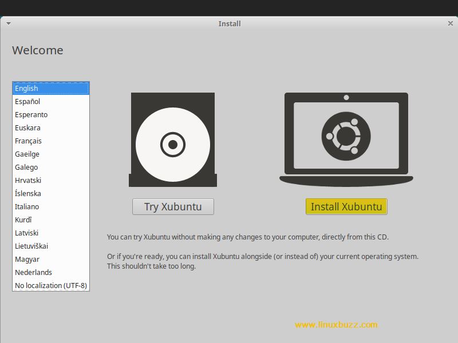Image resolution: width=458 pixels, height=343 pixels.
Task: Pick Nederlands from the languages
Action: (51, 272)
